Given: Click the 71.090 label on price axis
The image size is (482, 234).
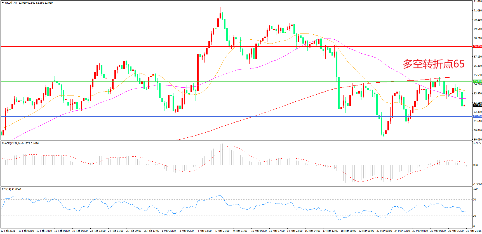Looking at the screenshot, I should 477,11.
